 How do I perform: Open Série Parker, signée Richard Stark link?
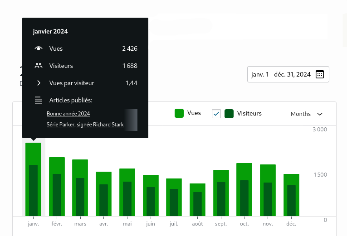point(85,125)
